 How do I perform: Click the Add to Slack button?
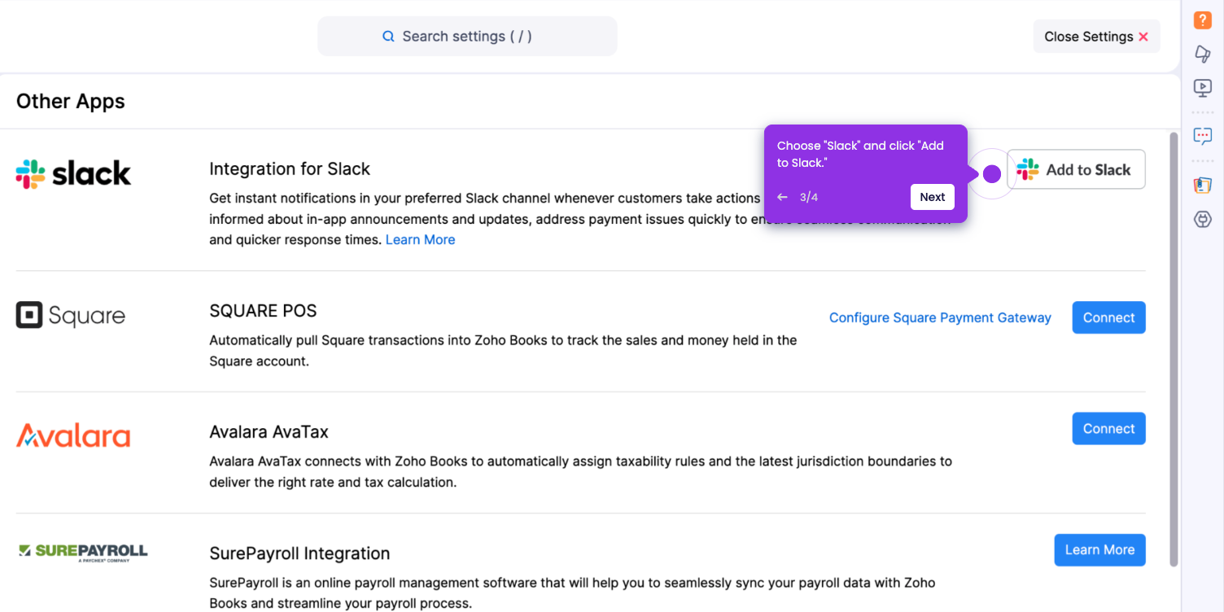[1076, 169]
